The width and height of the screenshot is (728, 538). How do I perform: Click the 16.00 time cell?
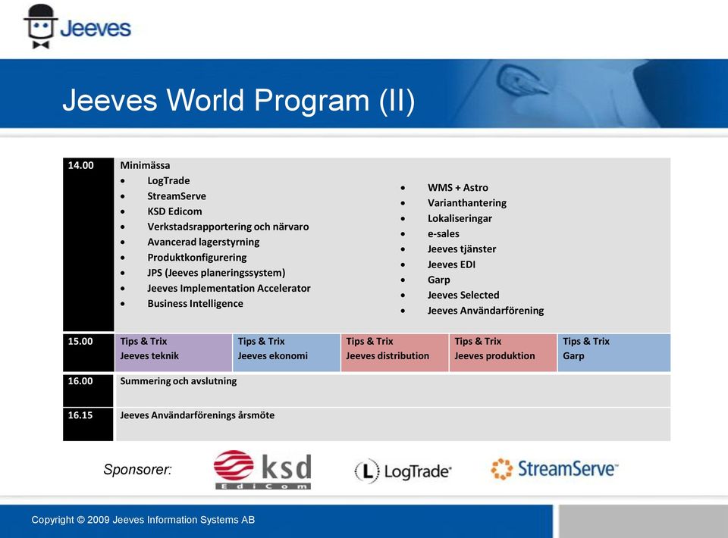pyautogui.click(x=88, y=390)
